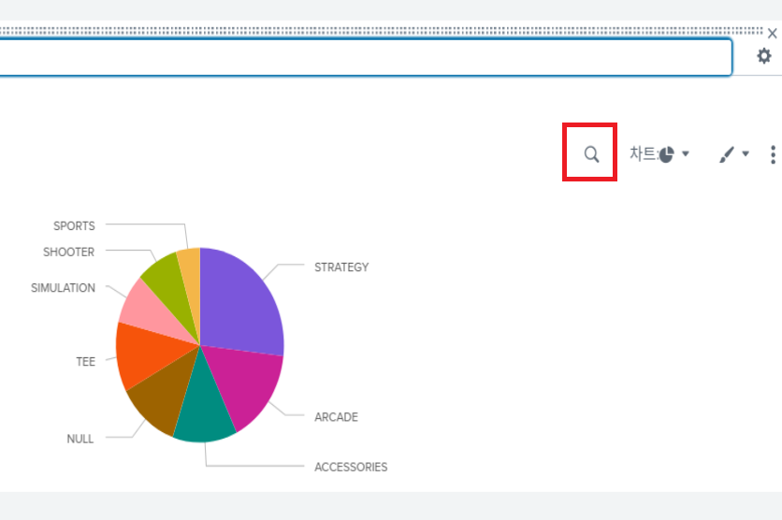The width and height of the screenshot is (782, 520).
Task: Open the three-dot more options menu
Action: 773,154
